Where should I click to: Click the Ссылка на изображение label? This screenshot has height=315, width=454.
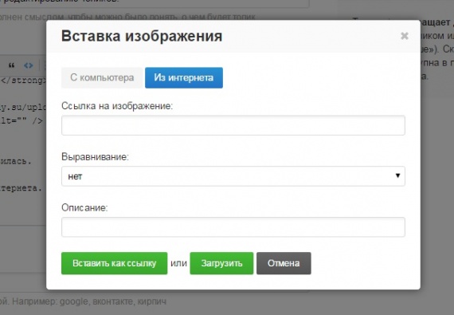117,106
